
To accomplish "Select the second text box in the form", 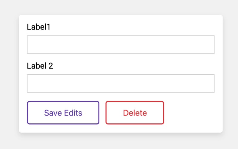I will [x=120, y=83].
